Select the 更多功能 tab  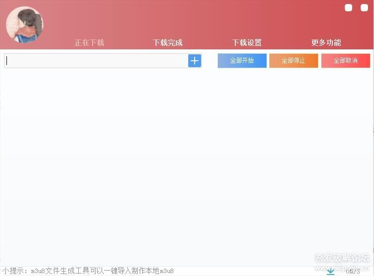(326, 42)
